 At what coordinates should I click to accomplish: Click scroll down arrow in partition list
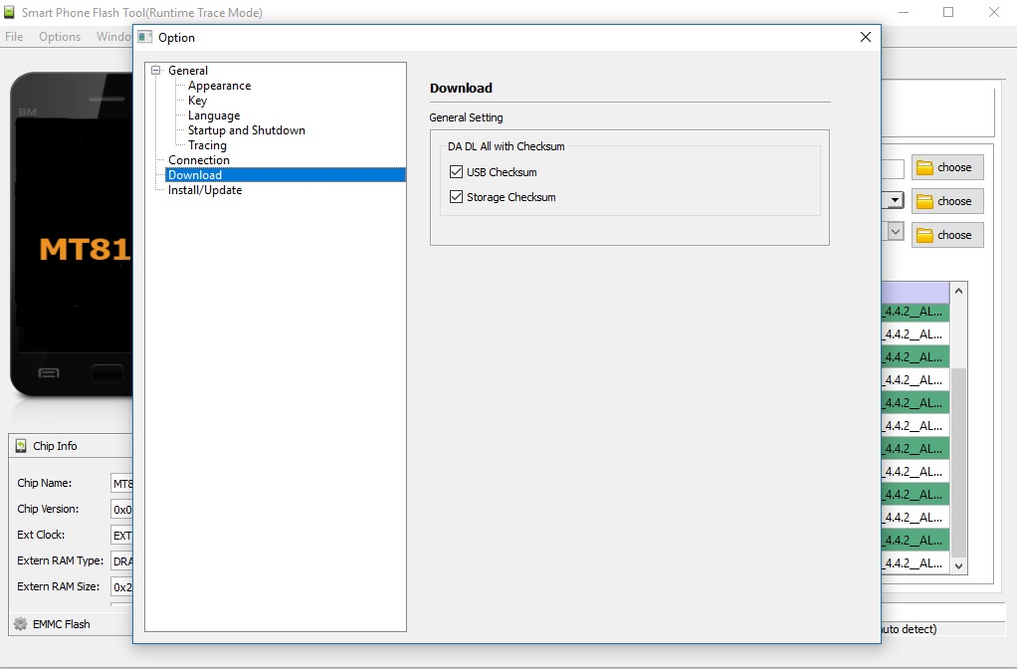958,565
